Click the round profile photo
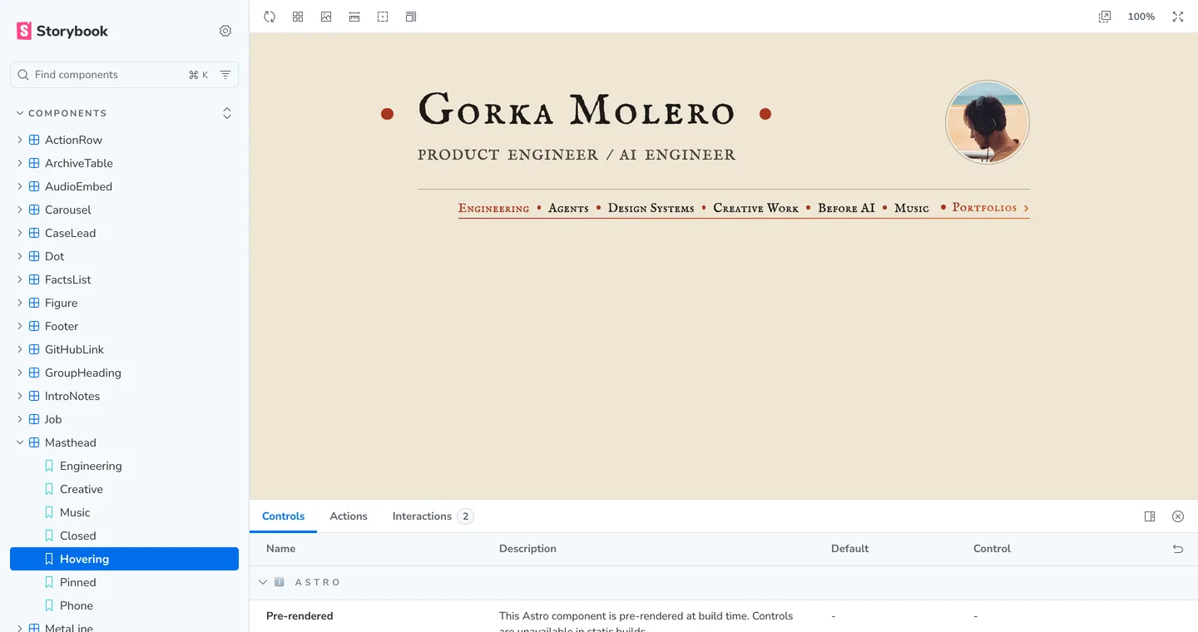 click(988, 122)
